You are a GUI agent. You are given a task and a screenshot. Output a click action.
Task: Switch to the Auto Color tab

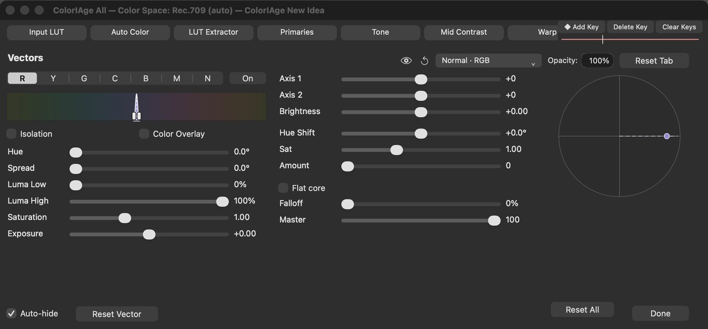click(130, 32)
